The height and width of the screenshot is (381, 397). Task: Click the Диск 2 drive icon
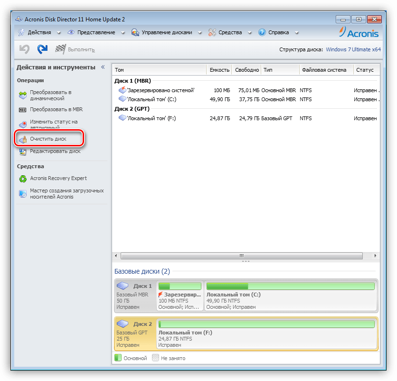123,324
